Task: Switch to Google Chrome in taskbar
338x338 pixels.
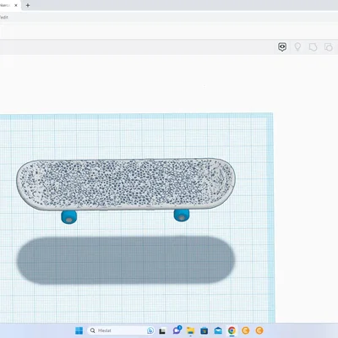Action: pos(232,330)
